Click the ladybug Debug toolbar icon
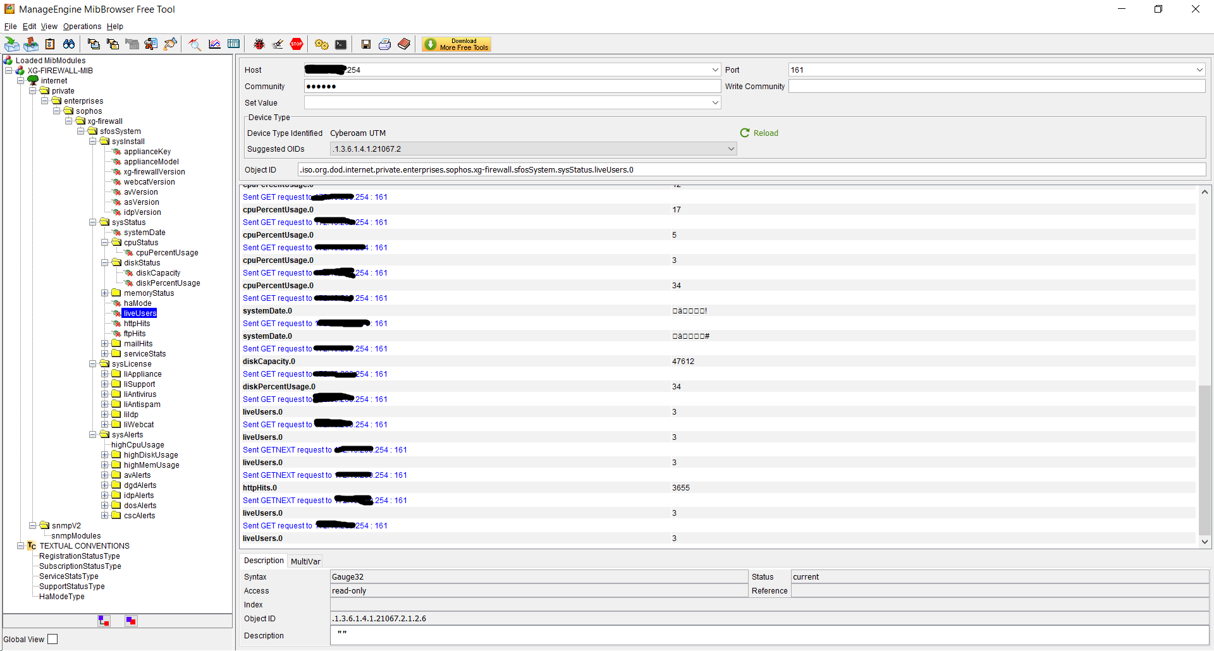The image size is (1214, 651). (x=259, y=44)
